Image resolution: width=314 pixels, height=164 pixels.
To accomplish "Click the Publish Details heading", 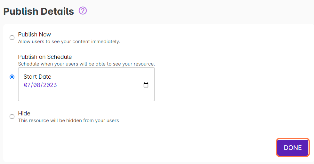I will point(38,12).
